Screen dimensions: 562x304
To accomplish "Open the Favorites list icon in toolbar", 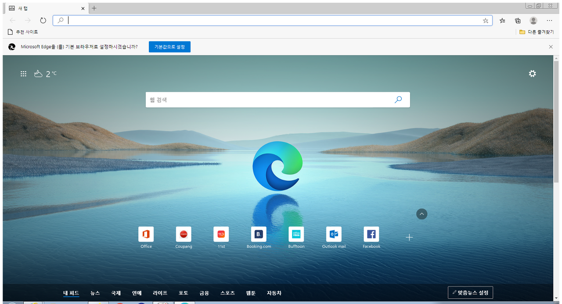I will 502,20.
